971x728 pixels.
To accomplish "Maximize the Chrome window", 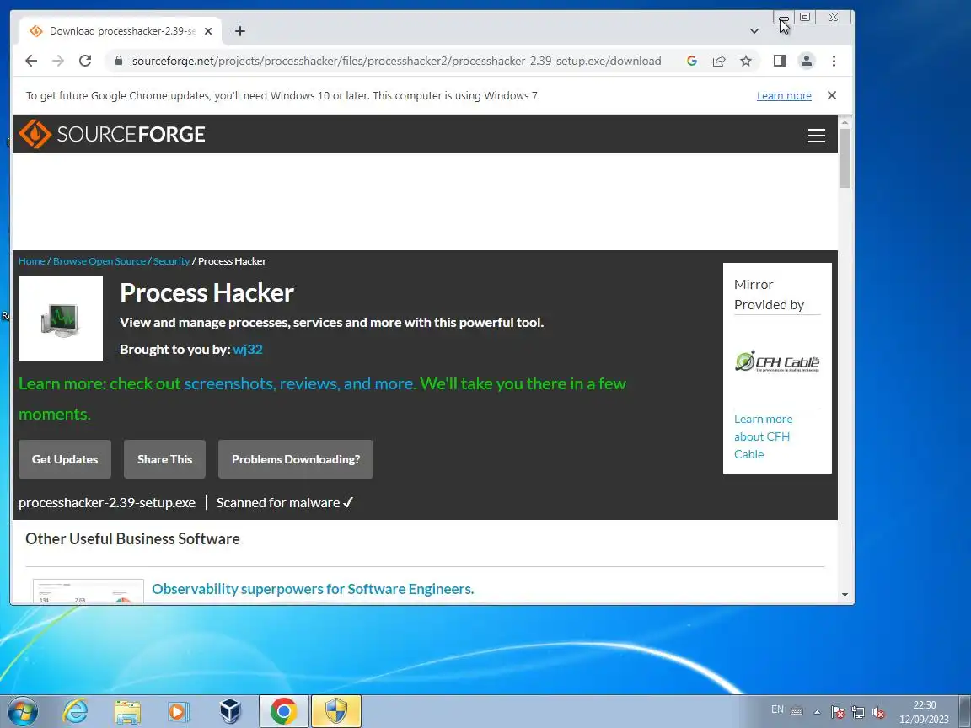I will click(805, 18).
